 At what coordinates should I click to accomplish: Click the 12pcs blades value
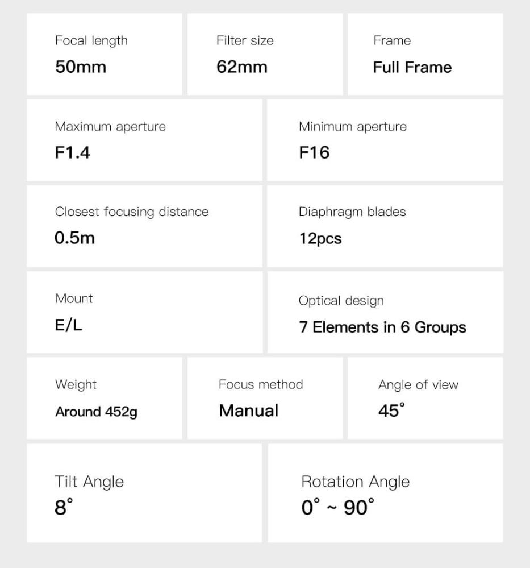coord(320,238)
